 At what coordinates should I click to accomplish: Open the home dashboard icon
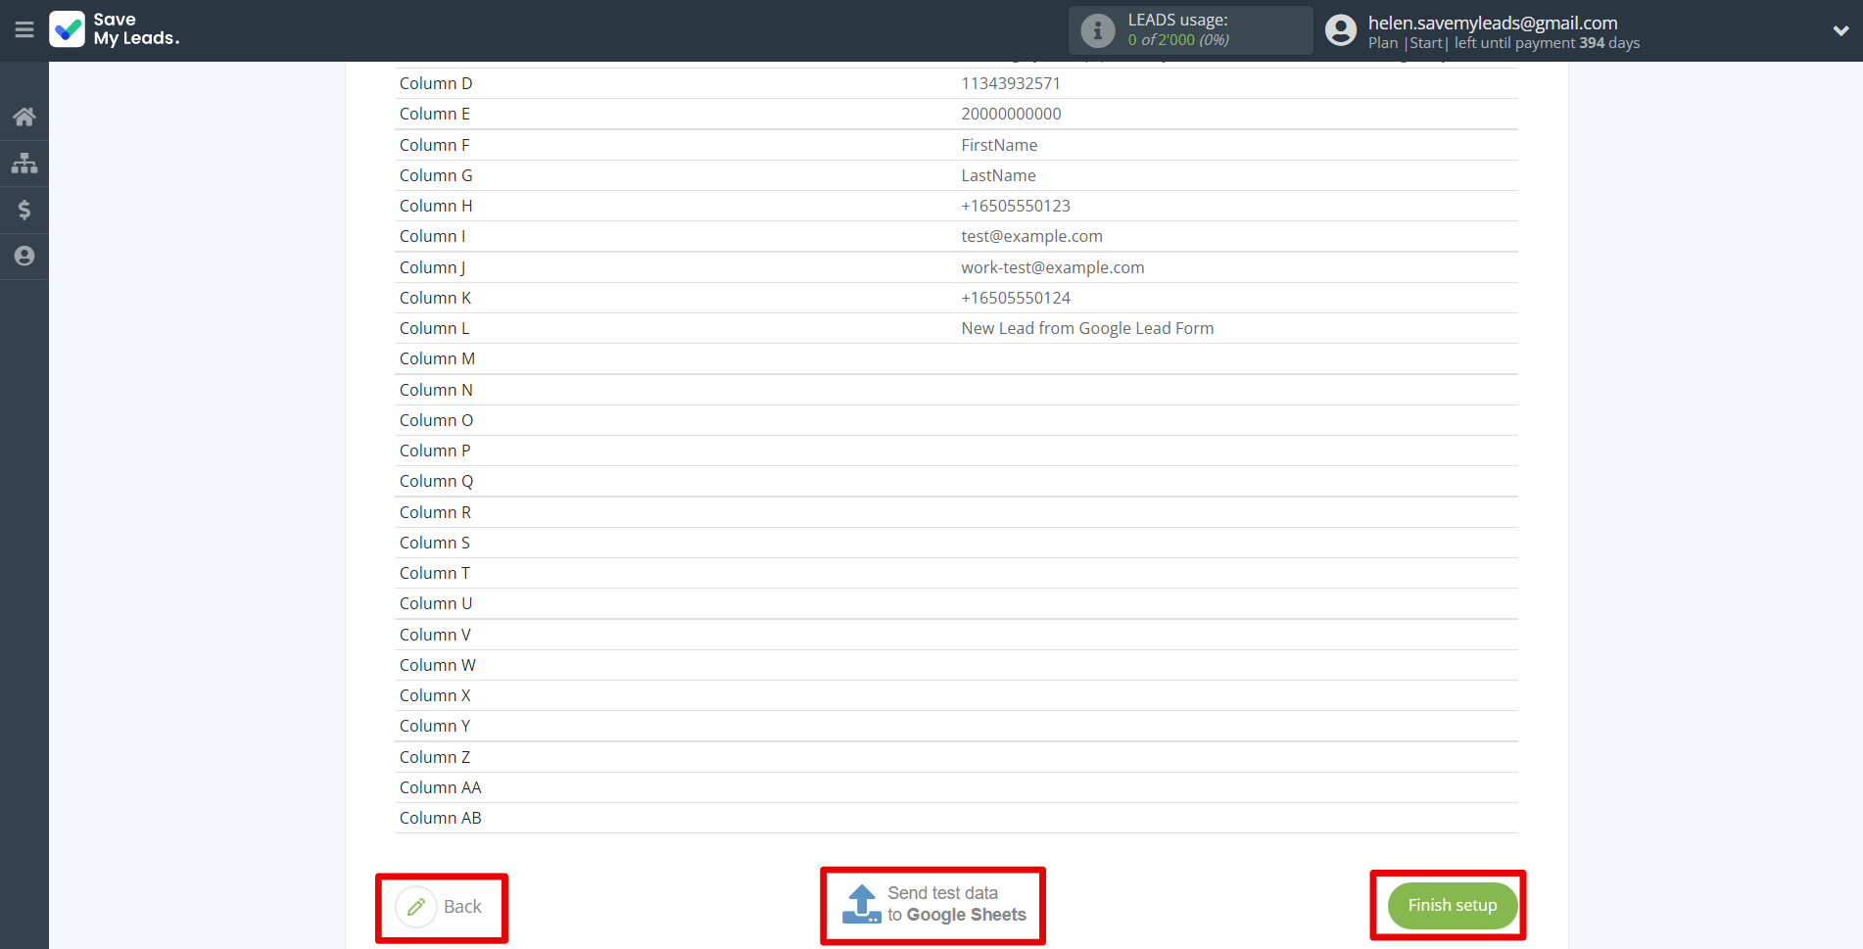point(24,117)
